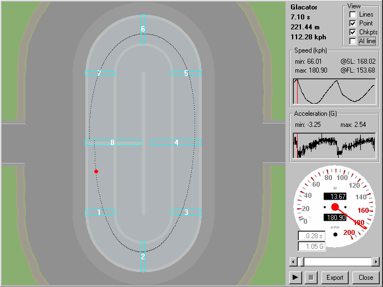Click the red position line in speed graph
This screenshot has height=287, width=383.
tap(297, 91)
